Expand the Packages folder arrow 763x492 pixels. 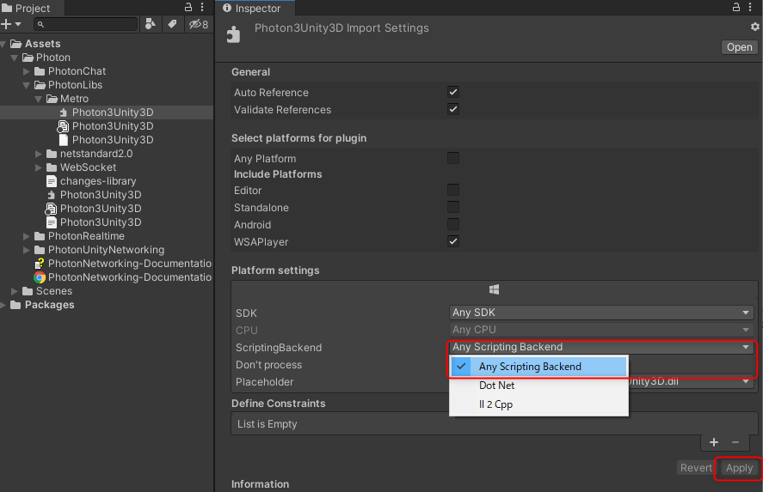coord(3,305)
